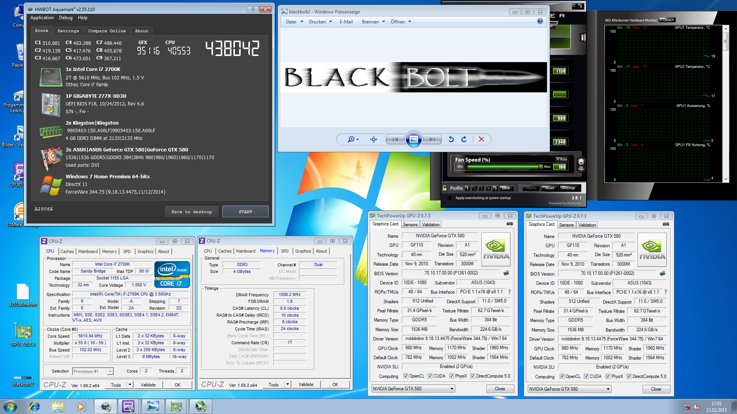Open Processor #1 selection dropdown in CPU-Z

coord(93,371)
